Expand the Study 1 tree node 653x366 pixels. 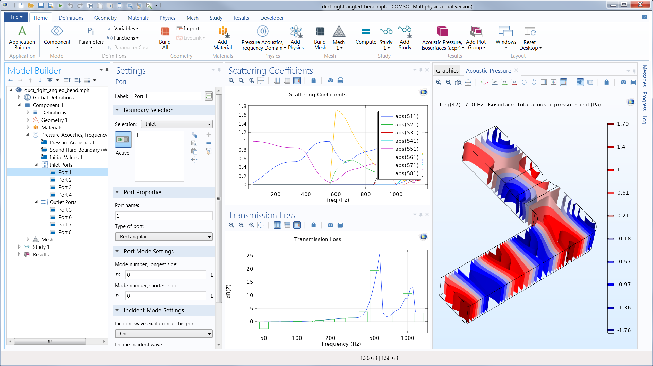tap(19, 247)
